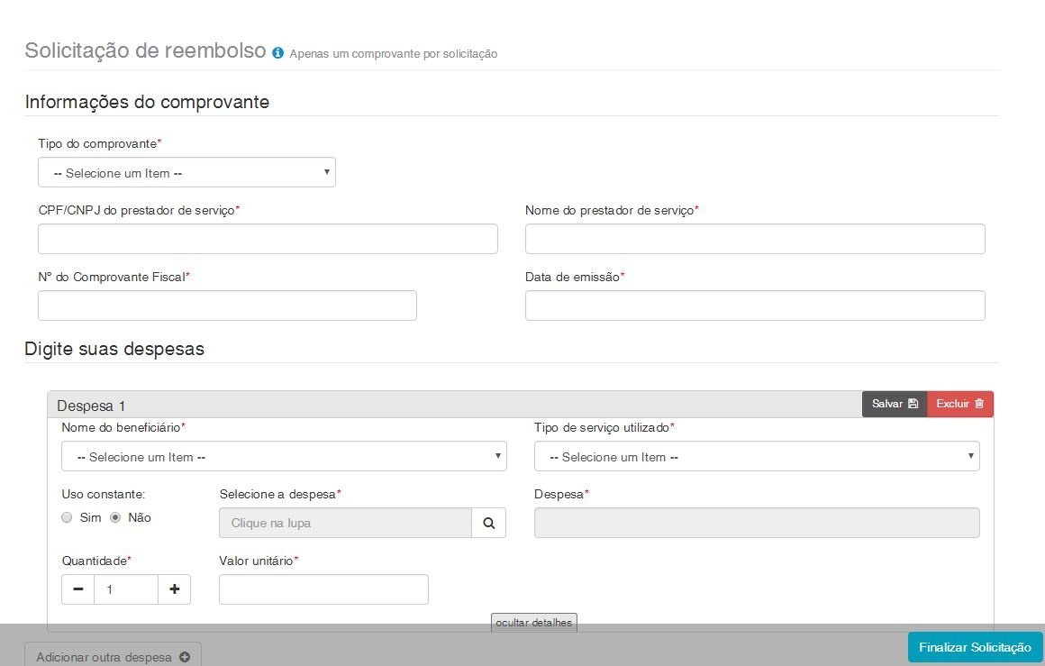
Task: Click the ocultar detalhes toggle
Action: click(x=533, y=623)
